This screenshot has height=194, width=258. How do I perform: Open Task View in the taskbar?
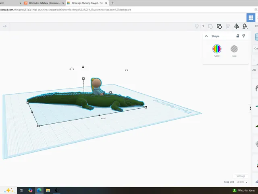[21, 190]
